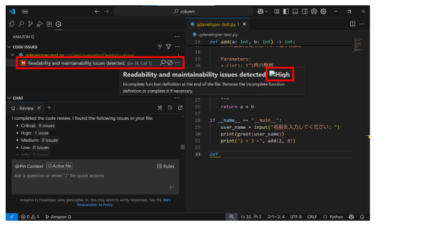435x226 pixels.
Task: Open Amazon Q panel more actions
Action: tap(177, 37)
